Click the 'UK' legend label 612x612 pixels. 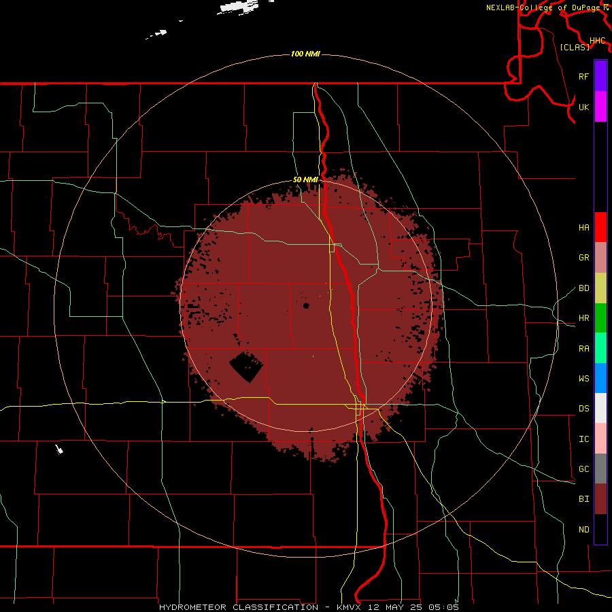pyautogui.click(x=583, y=107)
